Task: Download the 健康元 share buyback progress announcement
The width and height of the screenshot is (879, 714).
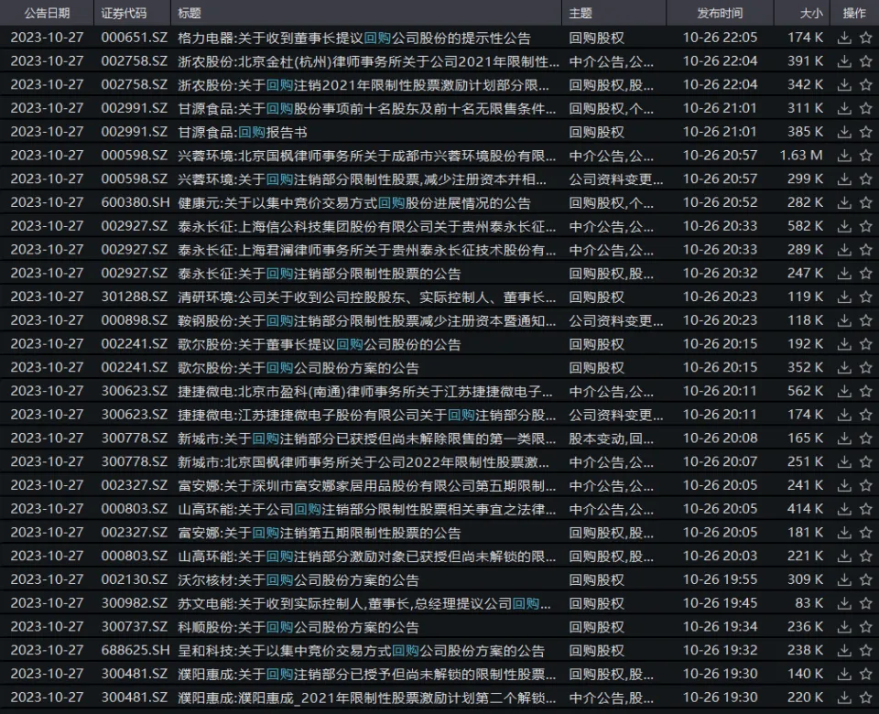Action: 844,202
